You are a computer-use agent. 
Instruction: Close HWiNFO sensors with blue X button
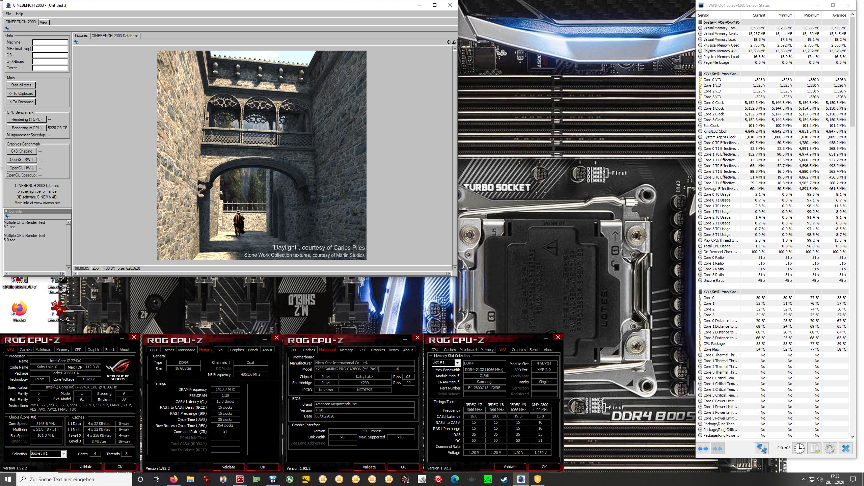coord(846,449)
